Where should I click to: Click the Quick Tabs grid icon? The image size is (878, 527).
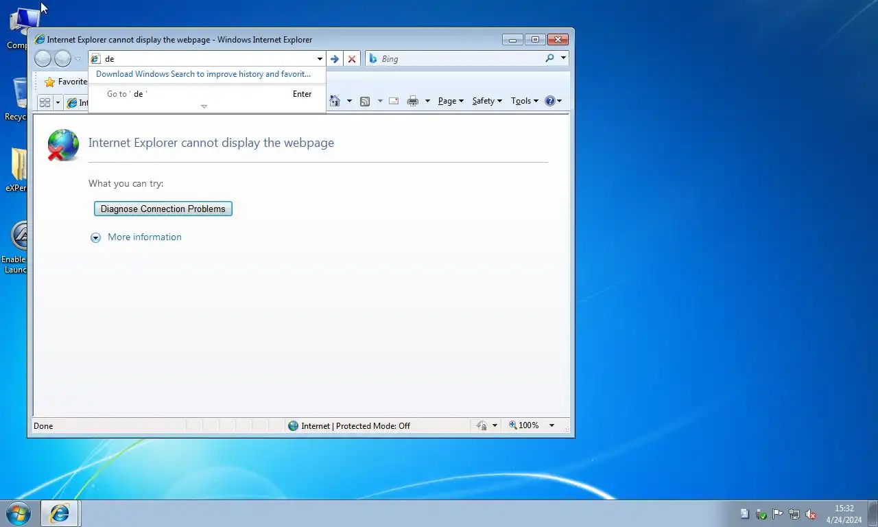(45, 102)
